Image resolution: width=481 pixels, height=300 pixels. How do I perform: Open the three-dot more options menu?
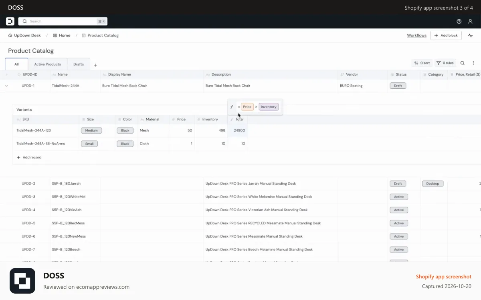(473, 63)
